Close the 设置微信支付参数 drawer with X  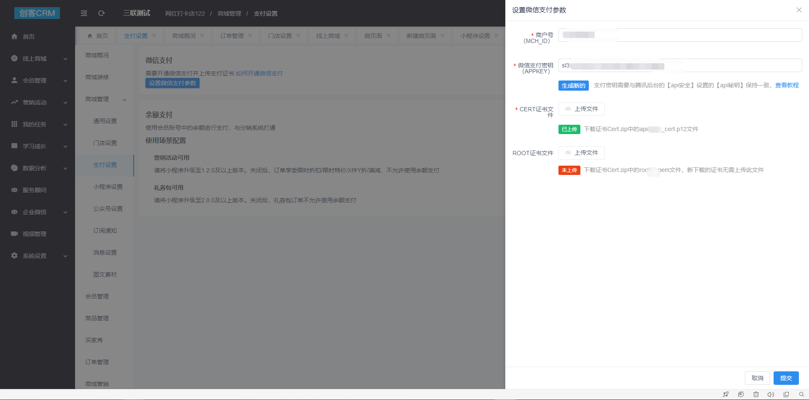(x=799, y=10)
